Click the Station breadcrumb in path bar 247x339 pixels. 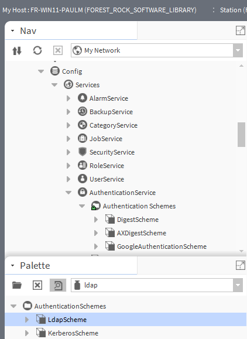click(234, 10)
